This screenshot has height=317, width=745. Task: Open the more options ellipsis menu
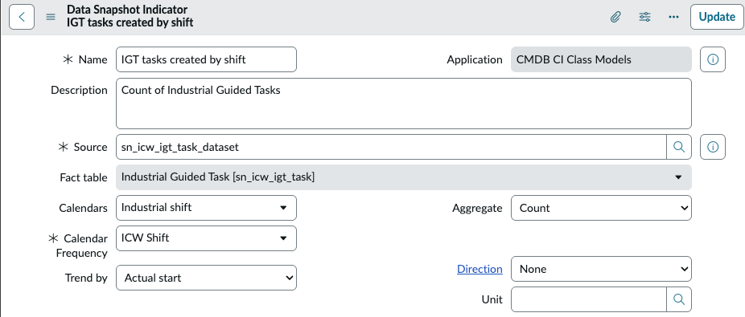pyautogui.click(x=673, y=17)
